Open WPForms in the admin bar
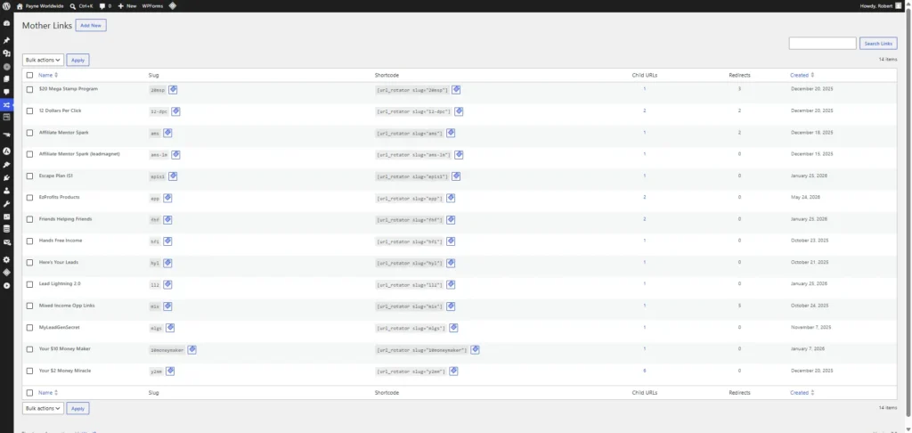This screenshot has height=433, width=912. [152, 6]
